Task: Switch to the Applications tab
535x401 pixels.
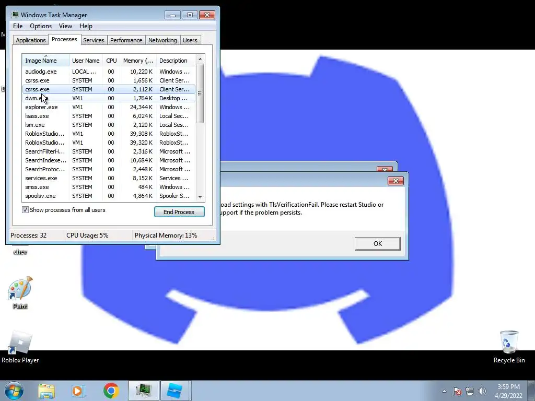Action: tap(31, 40)
